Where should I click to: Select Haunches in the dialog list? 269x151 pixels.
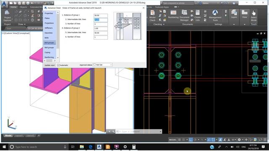49,33
